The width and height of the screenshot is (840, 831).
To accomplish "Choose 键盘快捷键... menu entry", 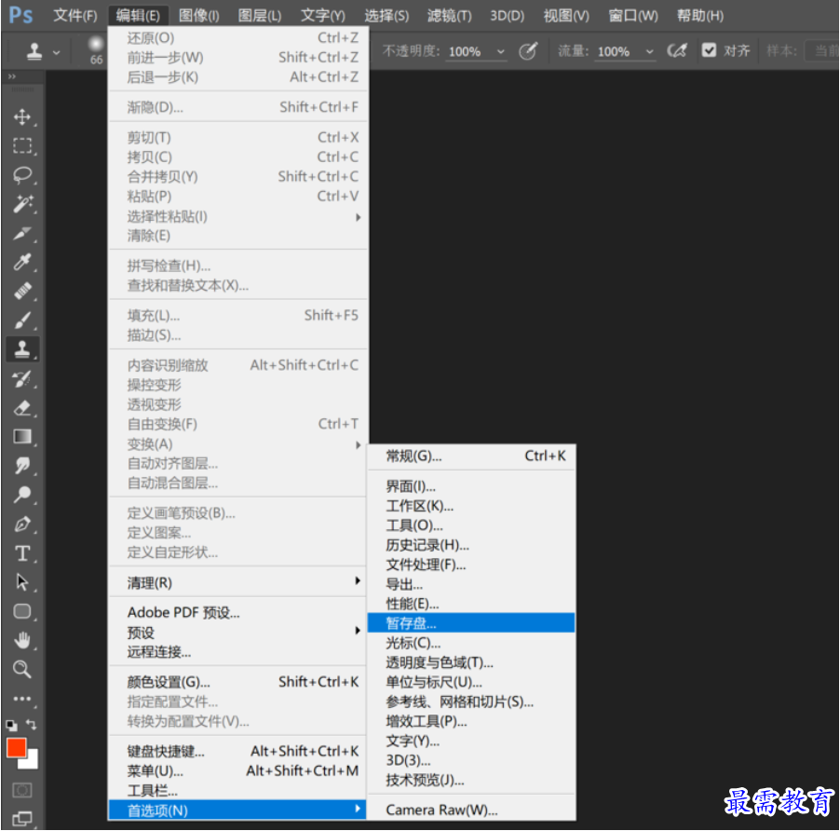I will click(238, 751).
